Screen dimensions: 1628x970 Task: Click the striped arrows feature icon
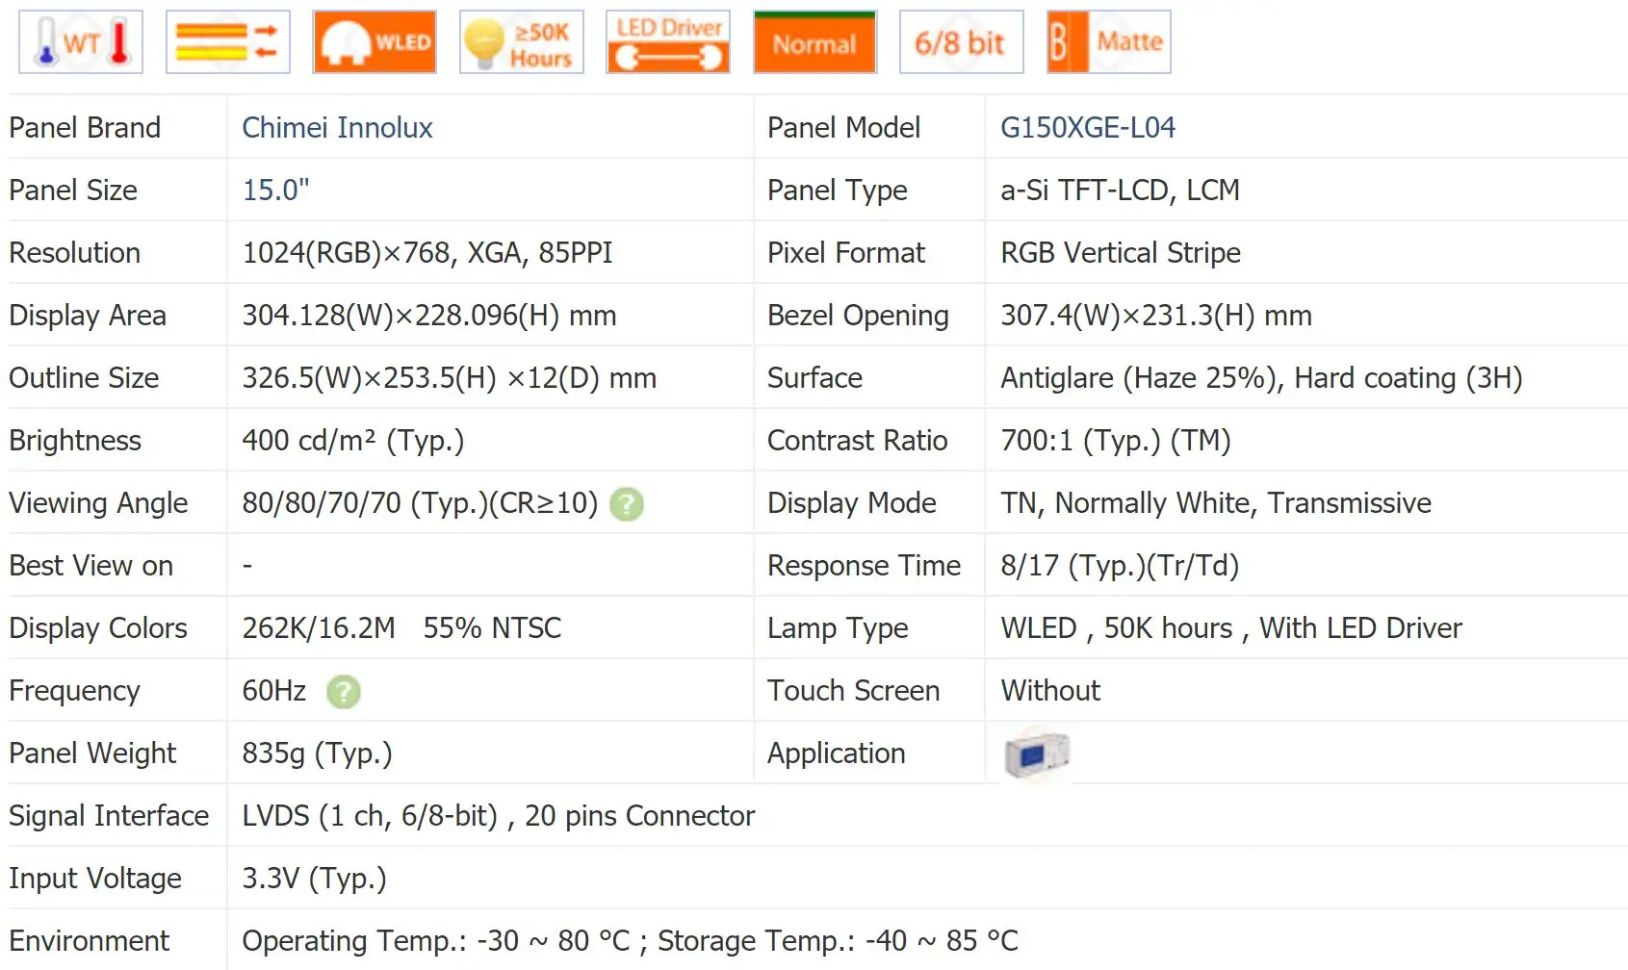228,42
